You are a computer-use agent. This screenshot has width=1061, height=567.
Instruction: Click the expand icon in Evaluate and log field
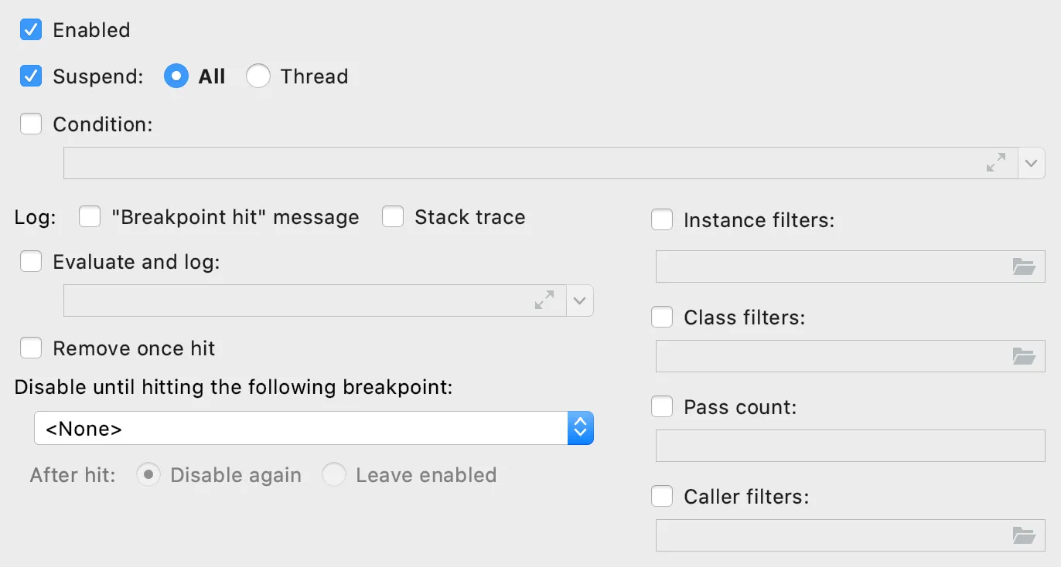[x=544, y=300]
